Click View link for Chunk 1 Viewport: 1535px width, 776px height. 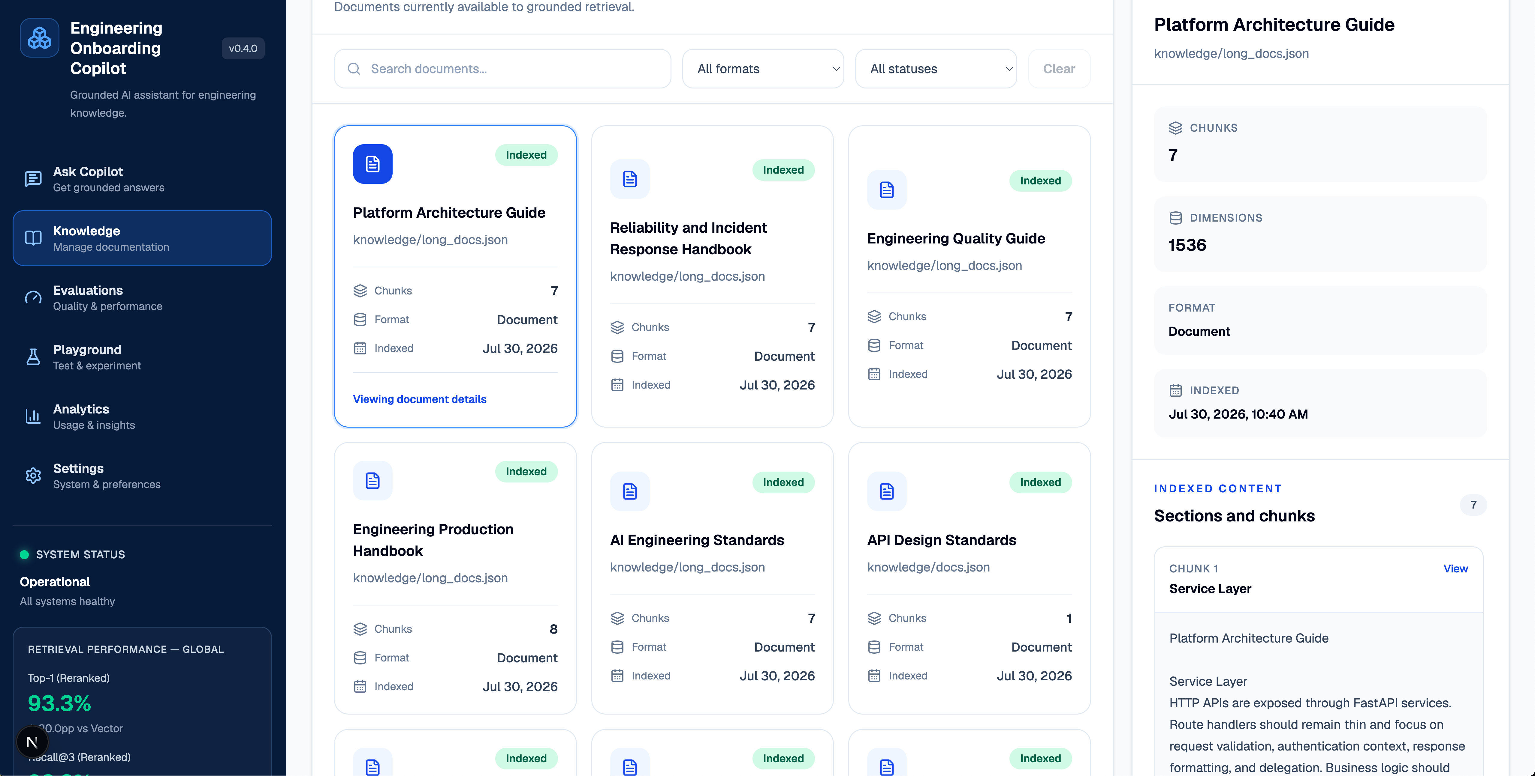point(1455,568)
